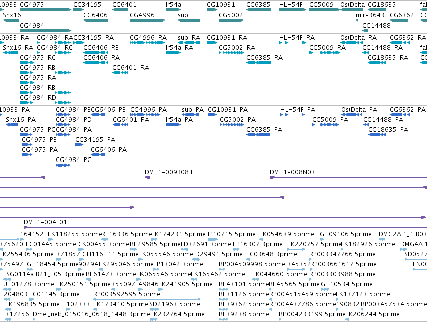This screenshot has height=322, width=427.
Task: Click the CG6406-RB transcript glyph
Action: pyautogui.click(x=95, y=53)
